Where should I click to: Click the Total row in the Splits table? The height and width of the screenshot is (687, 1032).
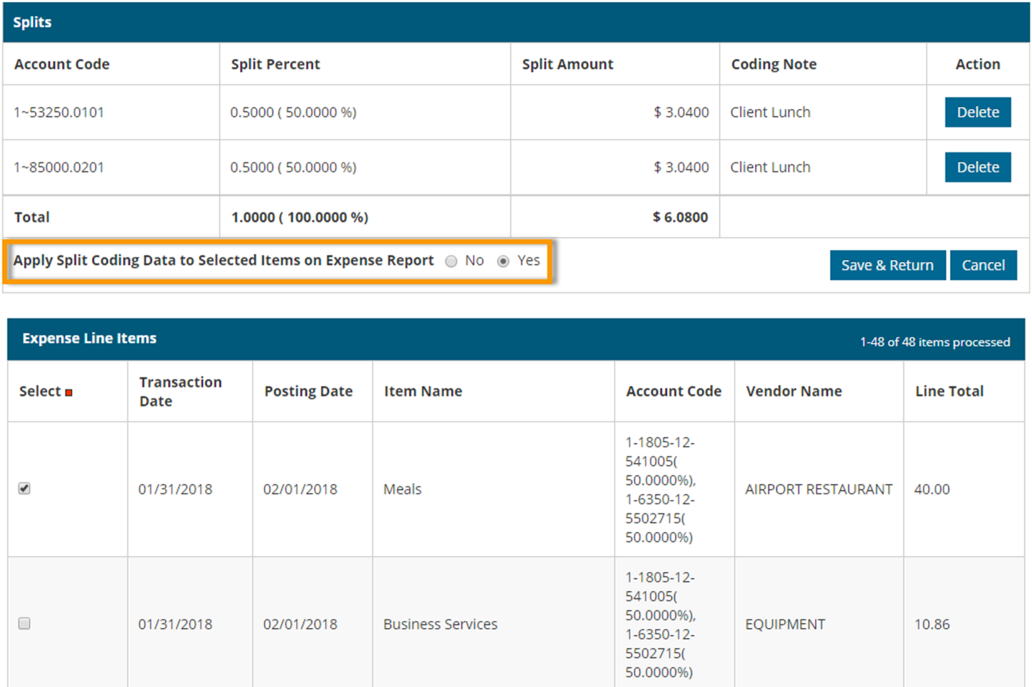pos(32,216)
